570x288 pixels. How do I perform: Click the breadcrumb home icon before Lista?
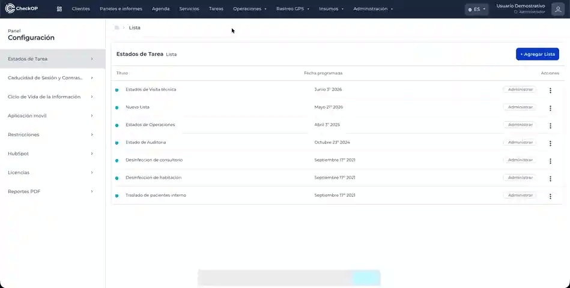pyautogui.click(x=117, y=28)
